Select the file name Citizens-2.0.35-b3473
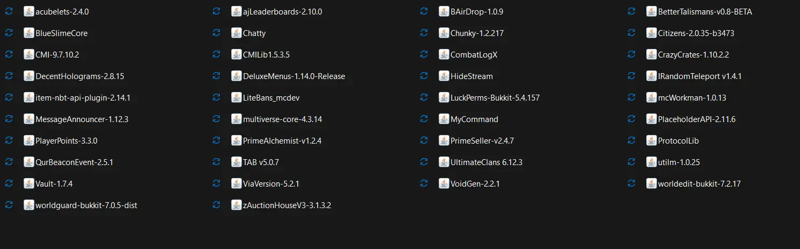Image resolution: width=800 pixels, height=249 pixels. click(x=696, y=33)
